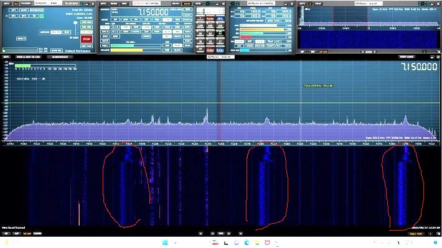
Task: Launch Microsoft Edge from the taskbar
Action: 247,242
